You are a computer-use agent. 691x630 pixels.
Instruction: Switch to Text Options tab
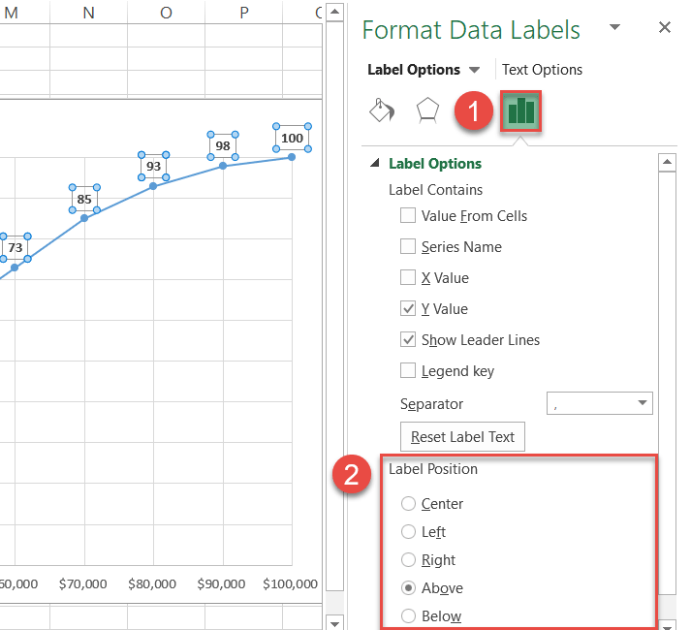coord(542,70)
